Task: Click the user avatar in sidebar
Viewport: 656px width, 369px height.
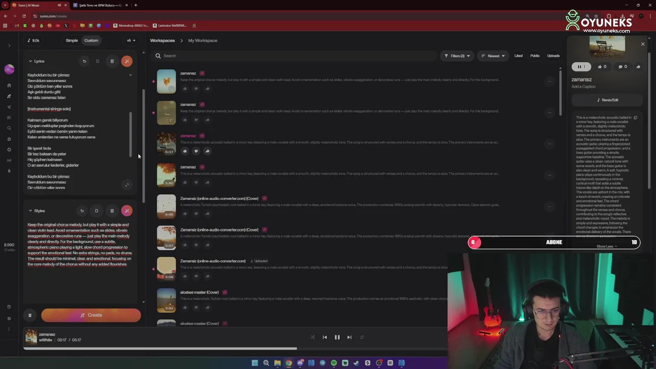Action: [x=9, y=69]
